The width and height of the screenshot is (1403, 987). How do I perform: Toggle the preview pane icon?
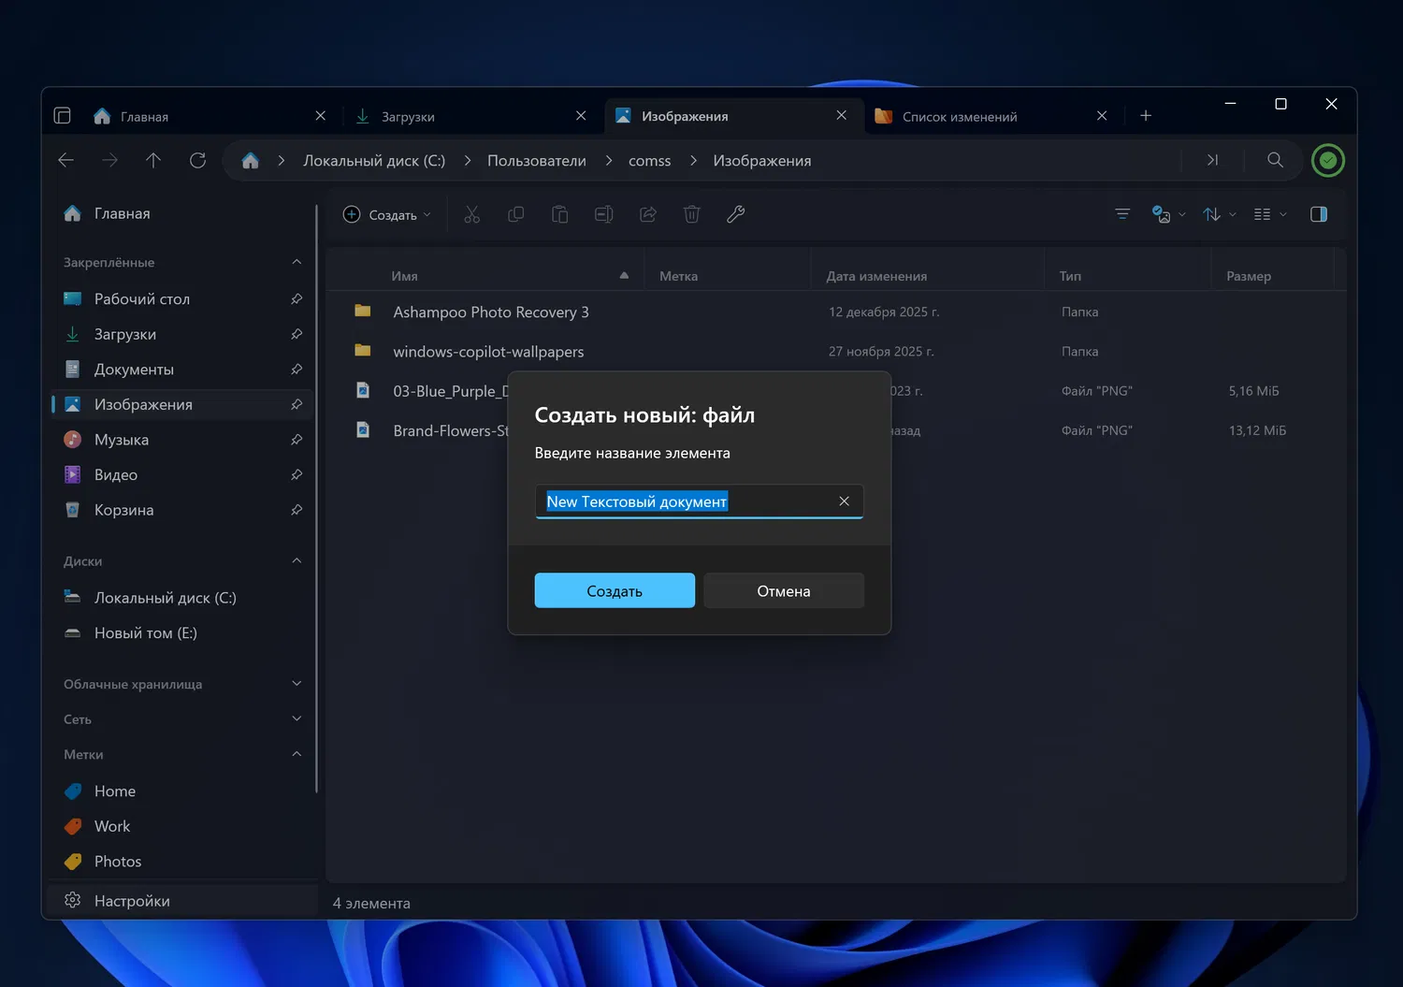[1319, 214]
